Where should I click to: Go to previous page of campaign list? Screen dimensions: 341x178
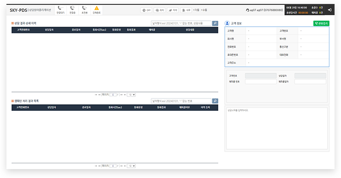(x=99, y=166)
